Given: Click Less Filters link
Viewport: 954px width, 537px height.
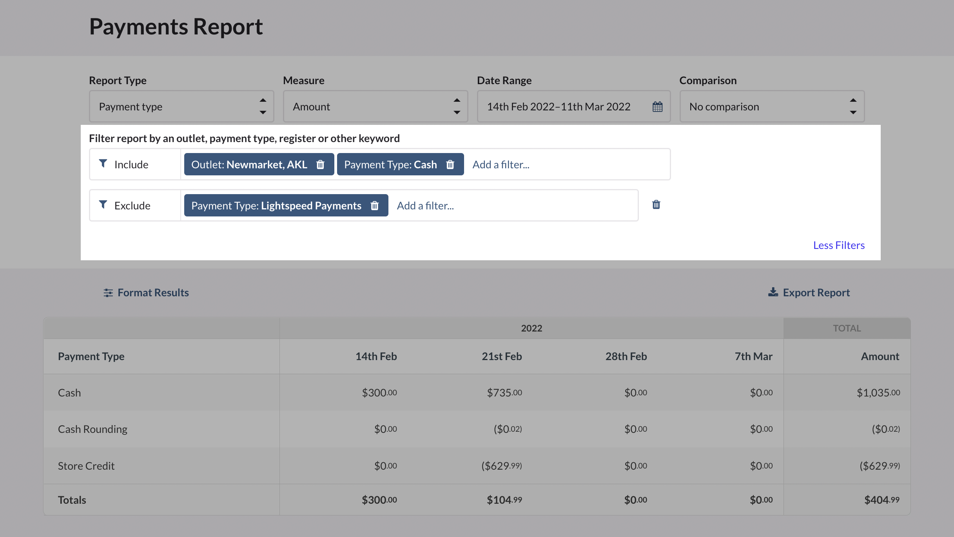Looking at the screenshot, I should coord(838,245).
